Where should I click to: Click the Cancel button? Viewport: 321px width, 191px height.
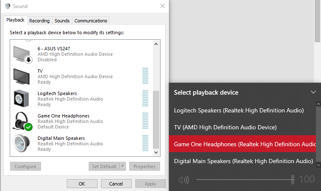(116, 184)
